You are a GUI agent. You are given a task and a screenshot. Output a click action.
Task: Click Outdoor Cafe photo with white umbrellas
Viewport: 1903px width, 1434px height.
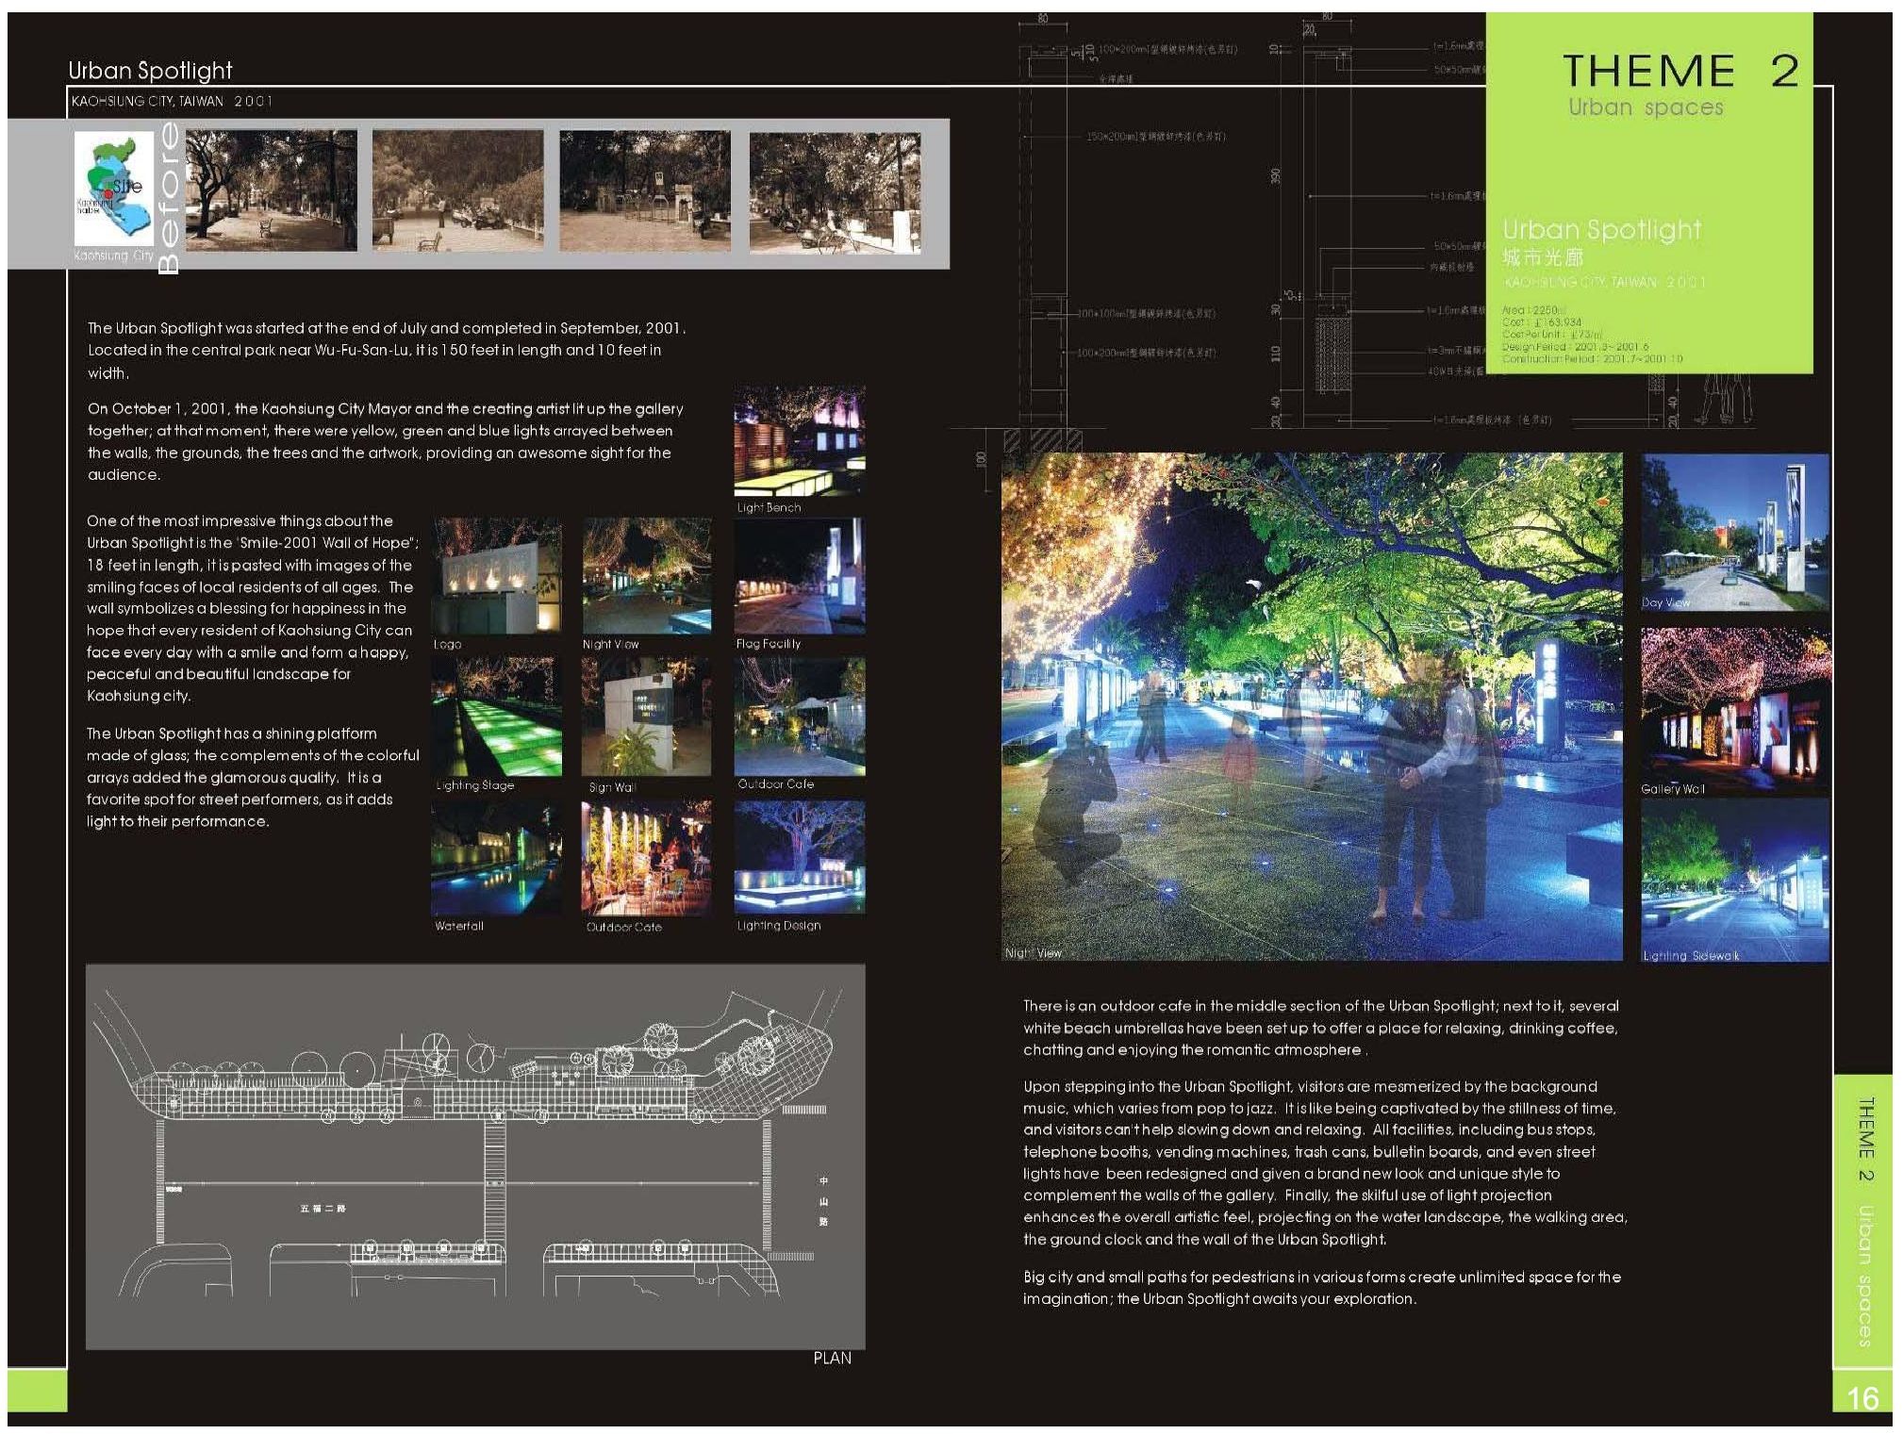(800, 717)
